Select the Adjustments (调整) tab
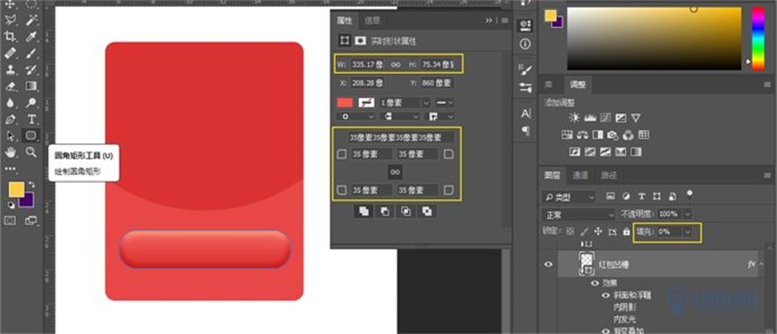 pos(578,85)
